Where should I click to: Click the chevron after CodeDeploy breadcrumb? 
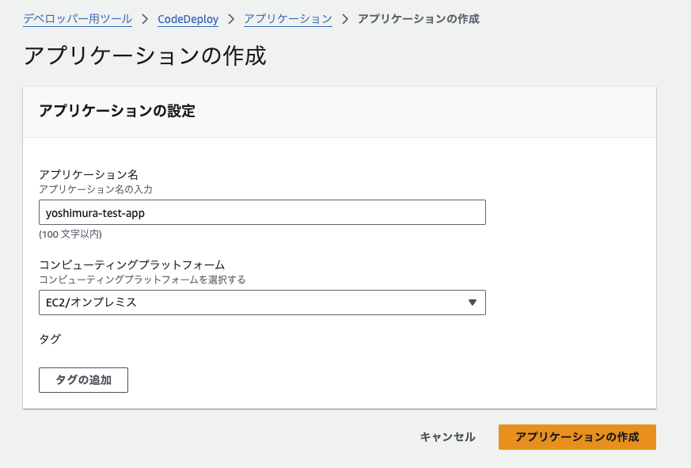[231, 20]
